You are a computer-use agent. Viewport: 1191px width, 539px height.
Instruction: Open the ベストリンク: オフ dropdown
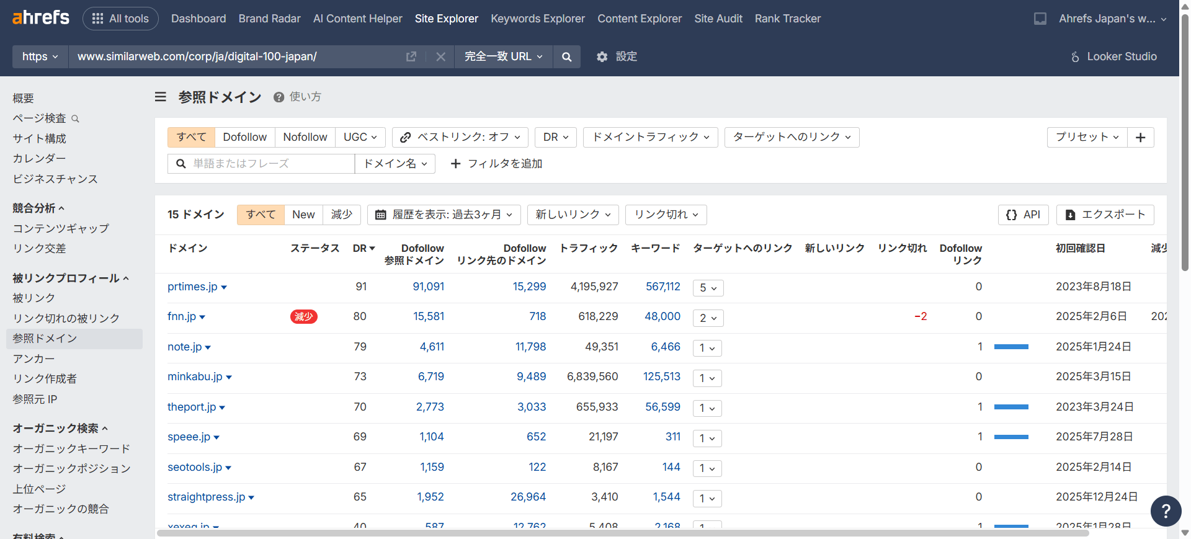460,137
